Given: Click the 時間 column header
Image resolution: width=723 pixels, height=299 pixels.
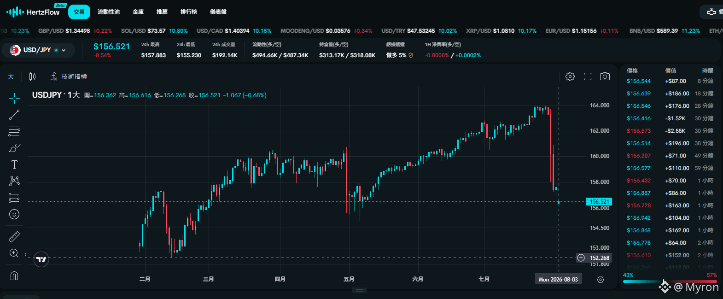Looking at the screenshot, I should click(x=708, y=71).
